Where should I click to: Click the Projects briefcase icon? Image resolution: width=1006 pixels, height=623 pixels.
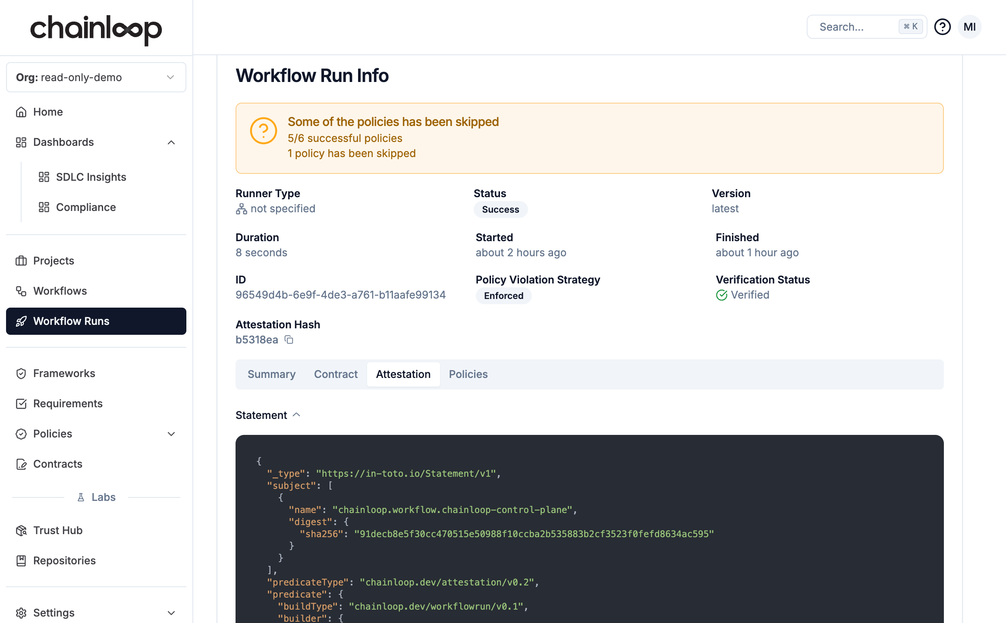click(x=21, y=261)
